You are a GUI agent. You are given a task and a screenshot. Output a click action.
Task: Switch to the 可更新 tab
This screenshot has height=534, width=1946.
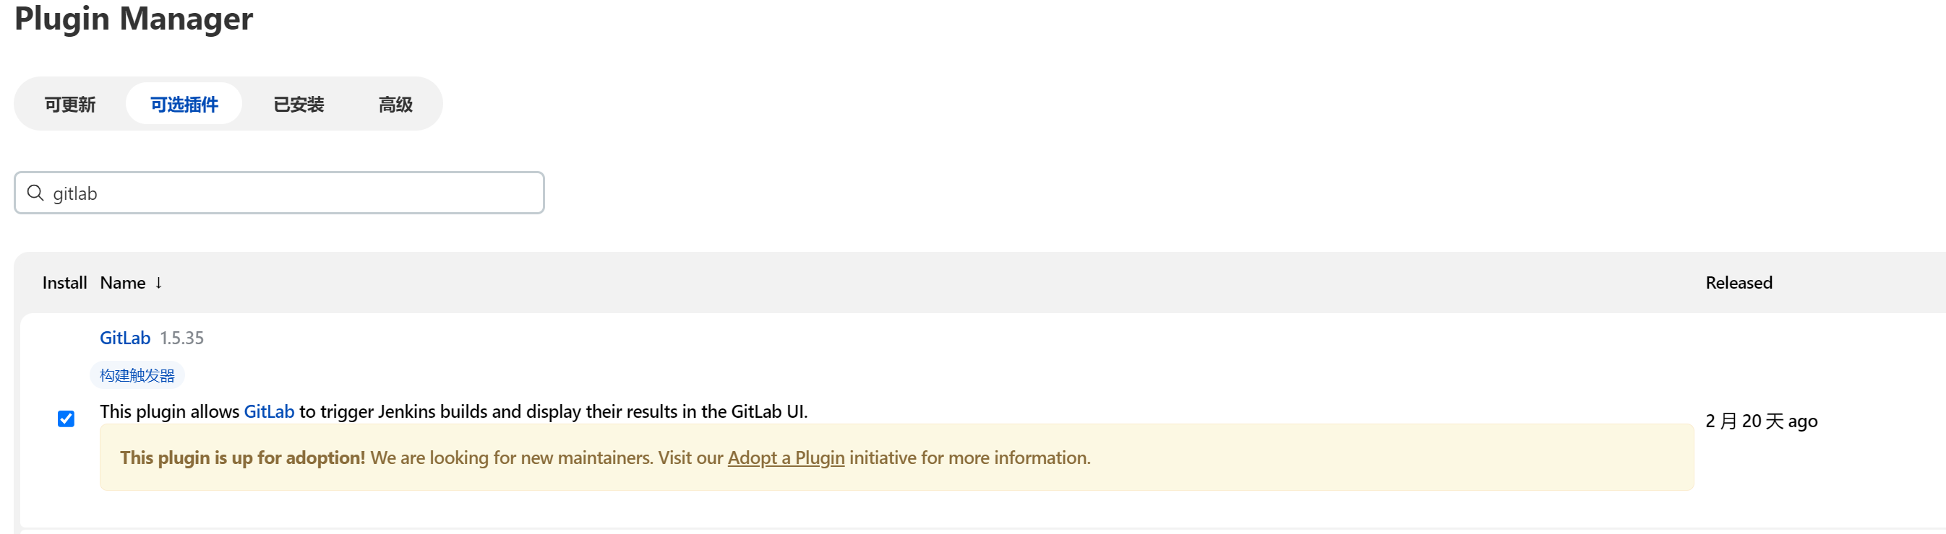pos(69,104)
